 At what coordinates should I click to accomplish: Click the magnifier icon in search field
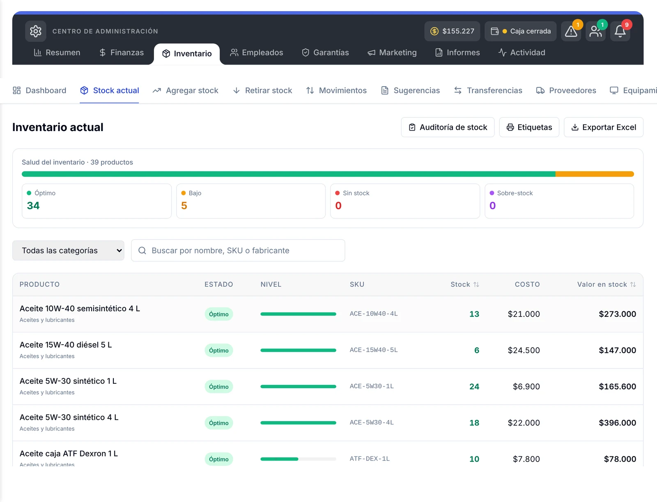(142, 251)
